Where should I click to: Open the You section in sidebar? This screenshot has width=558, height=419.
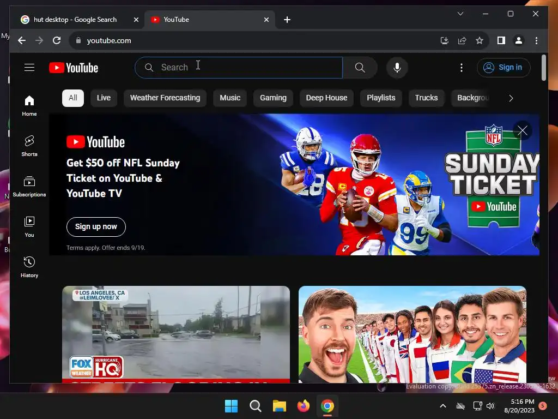pos(29,226)
